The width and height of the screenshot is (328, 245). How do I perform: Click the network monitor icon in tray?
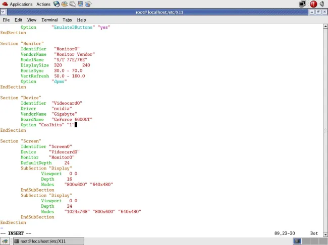pyautogui.click(x=303, y=4)
